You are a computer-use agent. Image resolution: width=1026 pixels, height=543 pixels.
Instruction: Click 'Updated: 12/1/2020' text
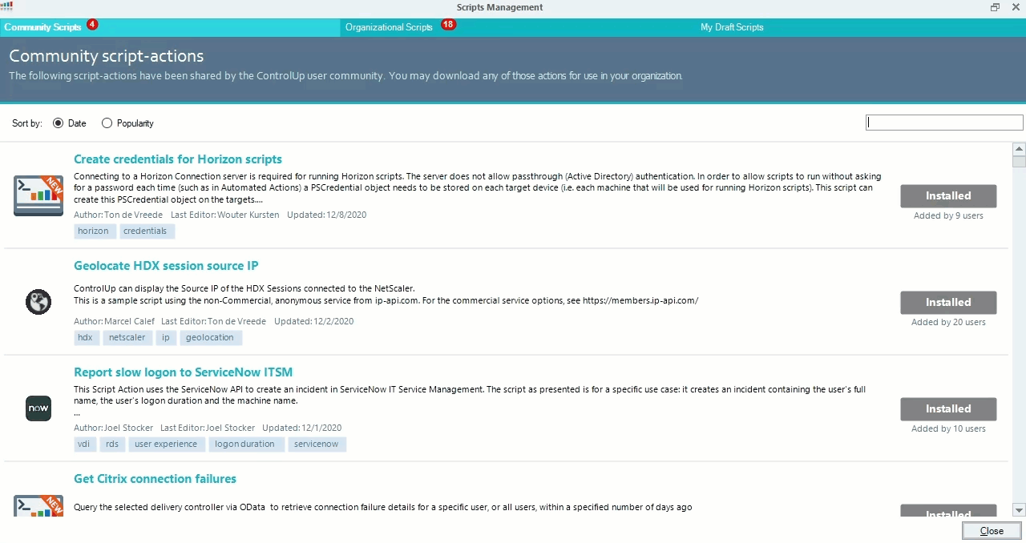(301, 428)
